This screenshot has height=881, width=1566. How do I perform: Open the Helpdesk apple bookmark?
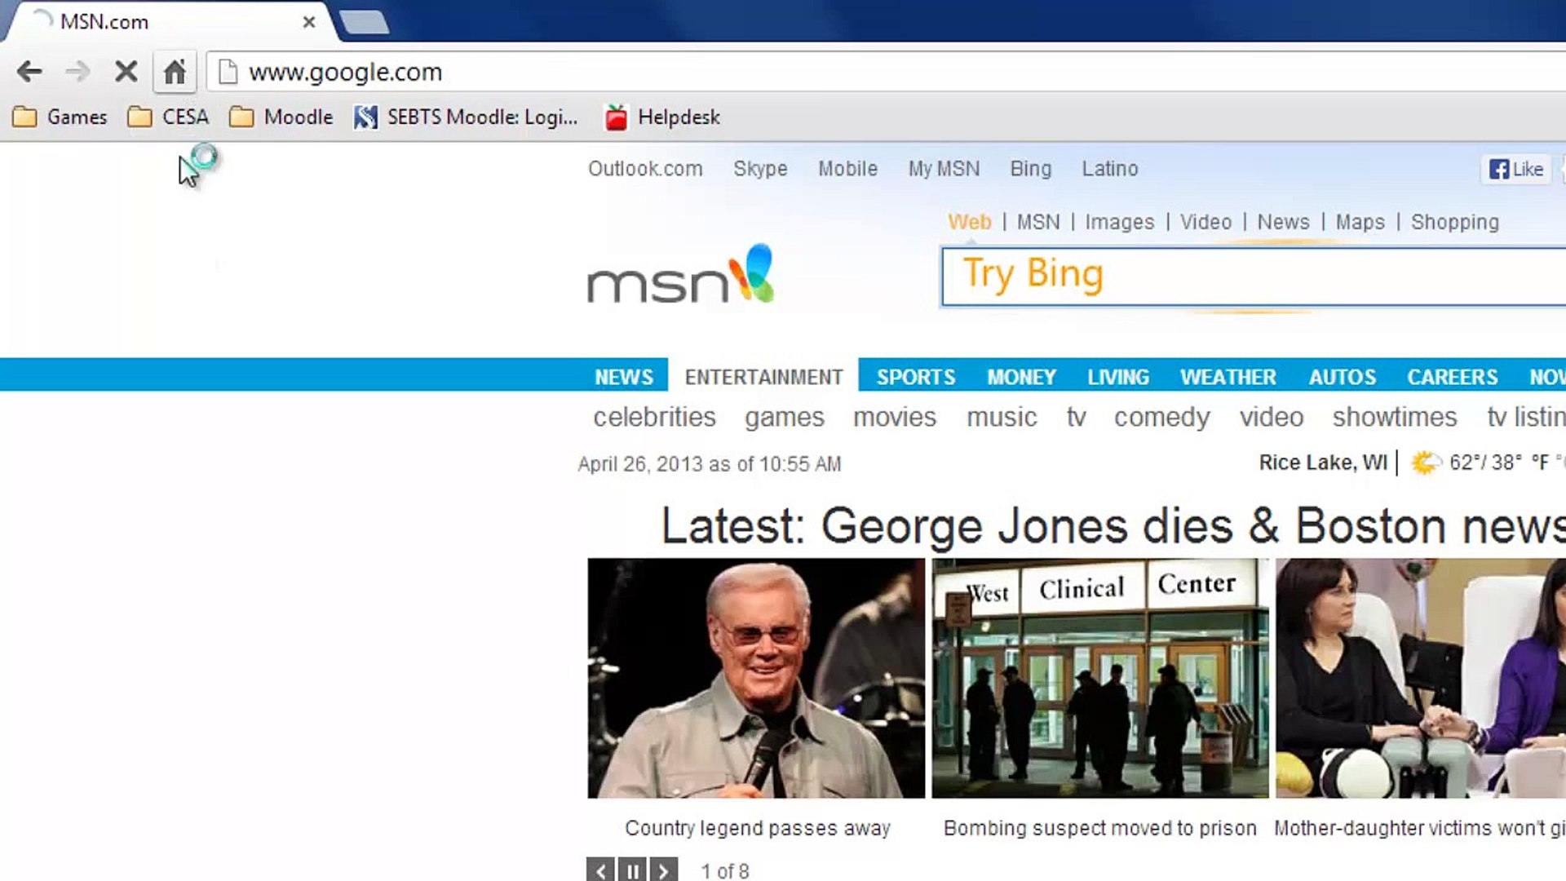[663, 117]
